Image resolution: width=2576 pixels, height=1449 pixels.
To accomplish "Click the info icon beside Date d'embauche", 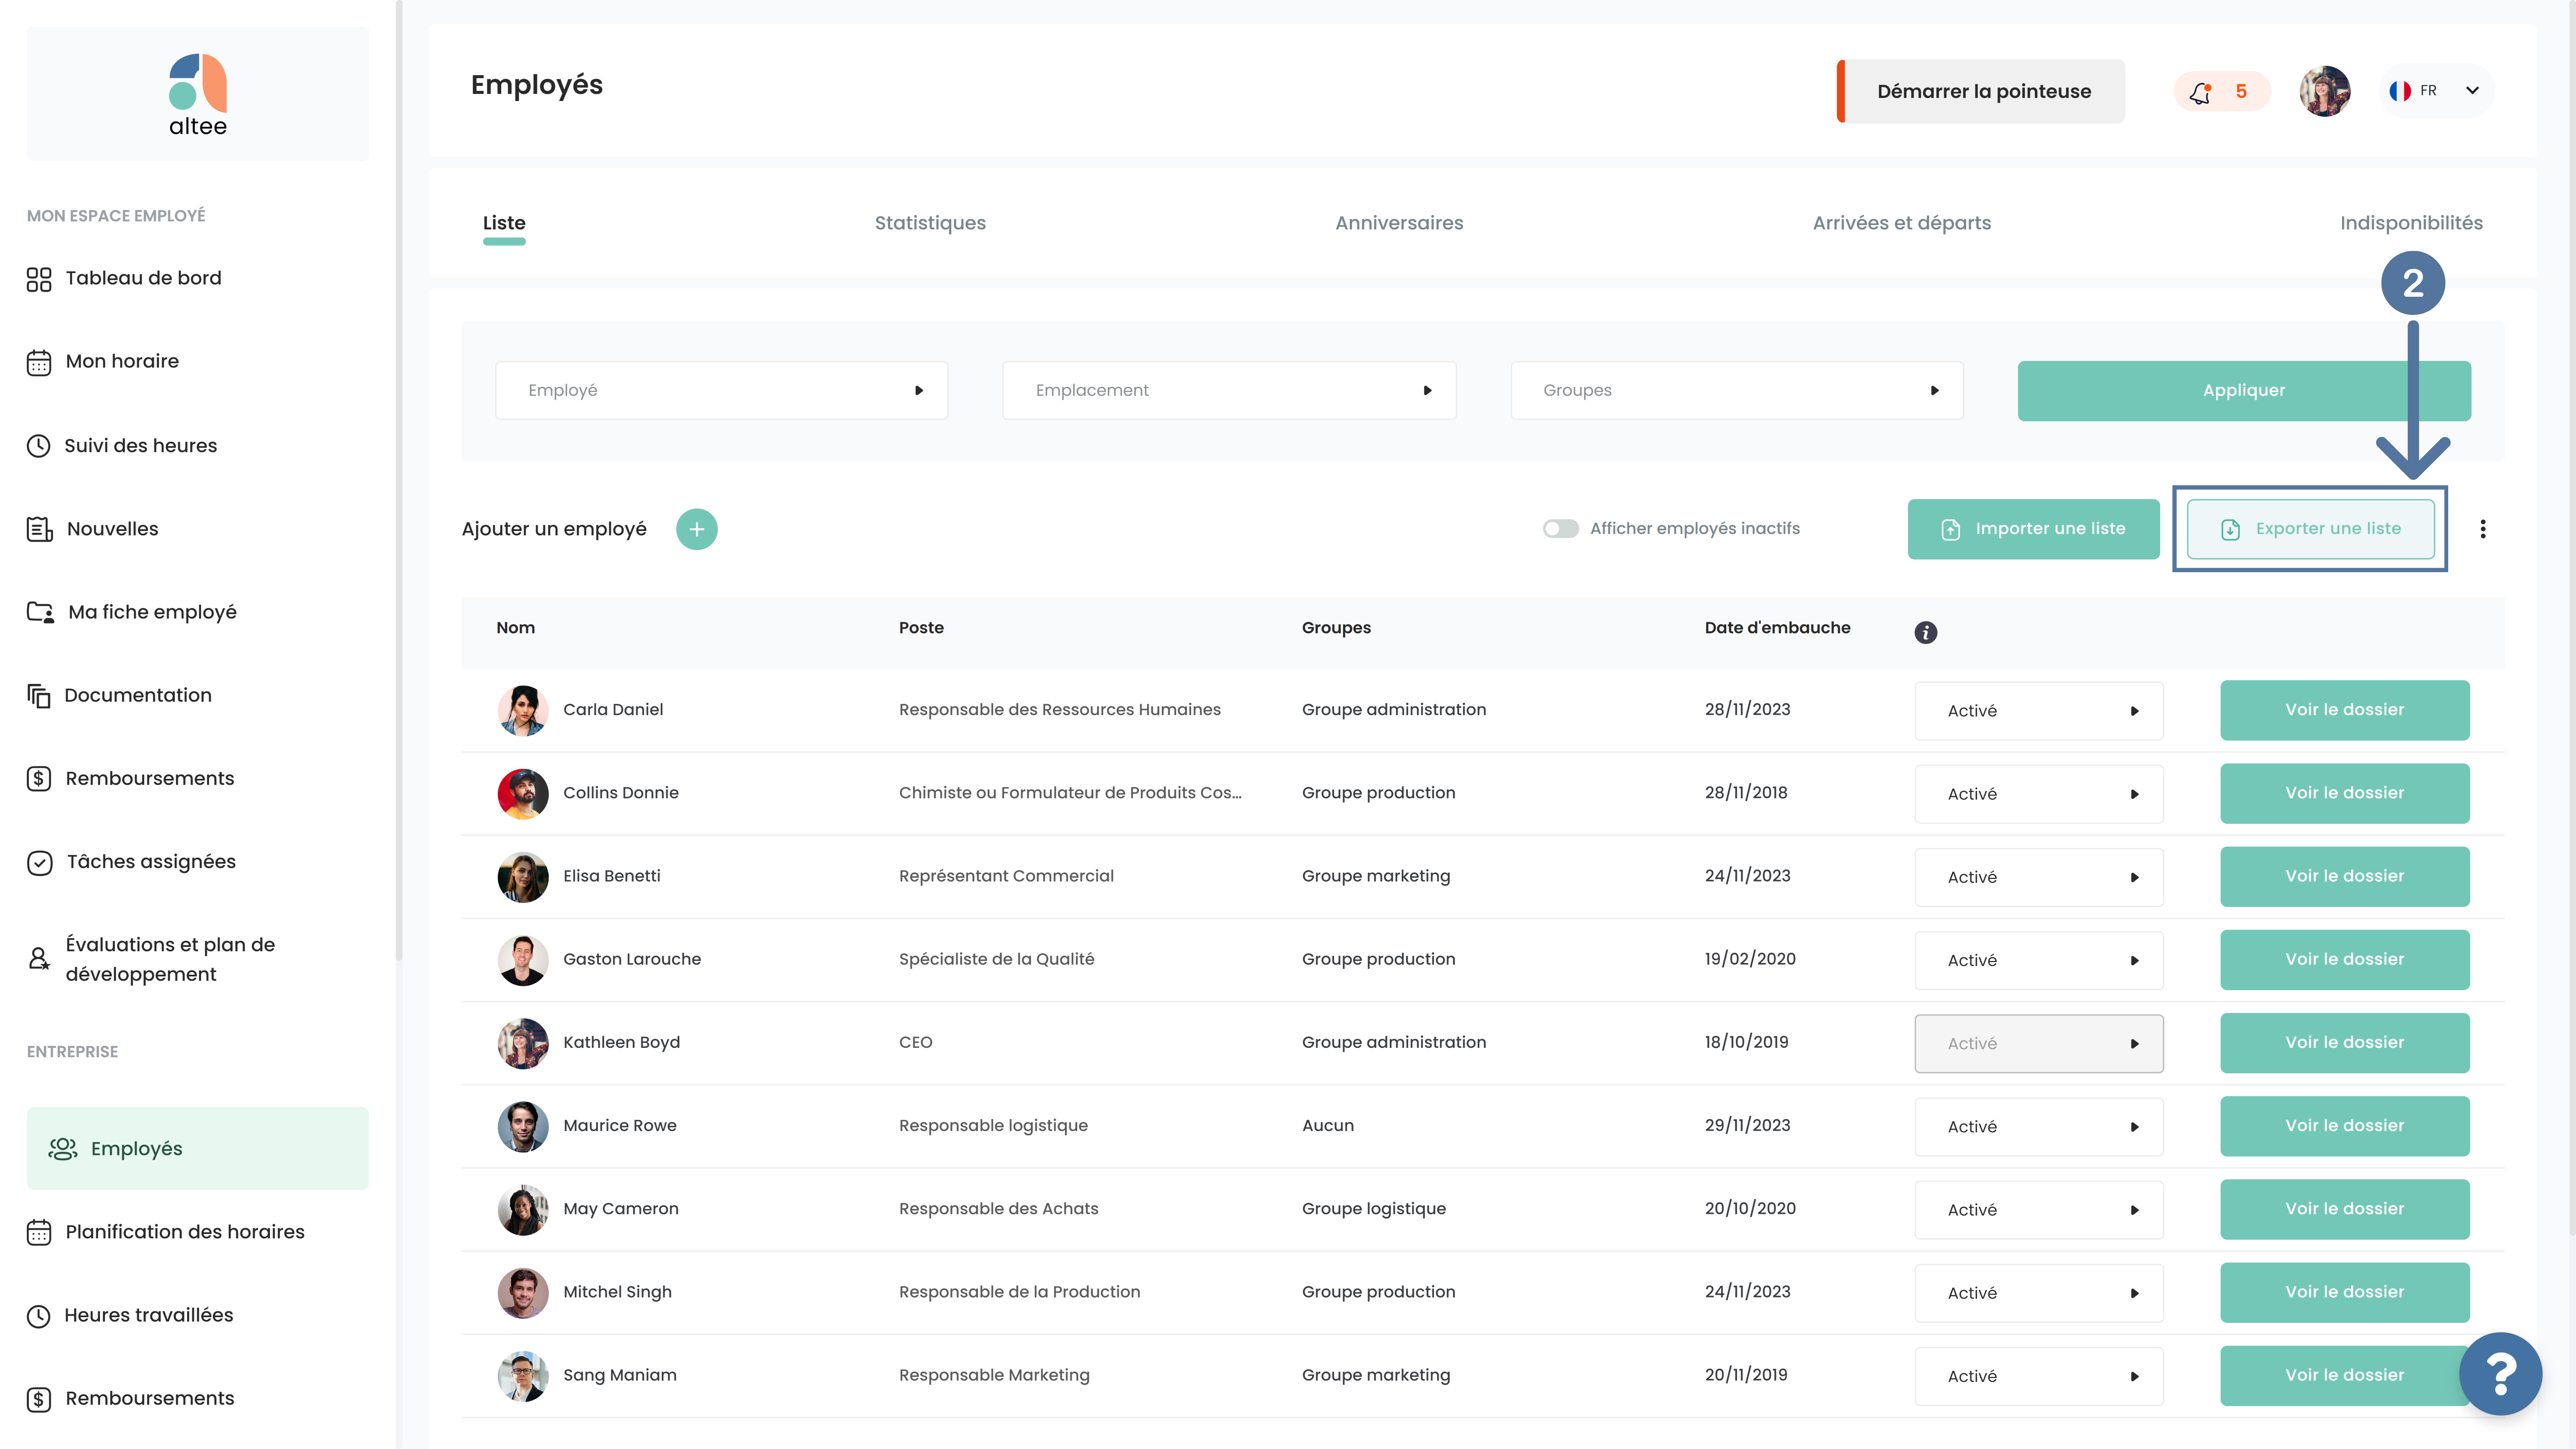I will (x=1926, y=632).
